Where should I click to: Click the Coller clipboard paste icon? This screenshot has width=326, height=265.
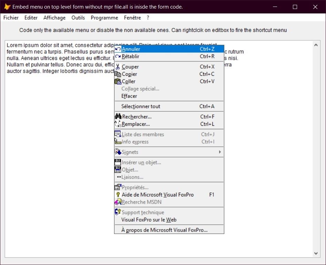tap(118, 81)
